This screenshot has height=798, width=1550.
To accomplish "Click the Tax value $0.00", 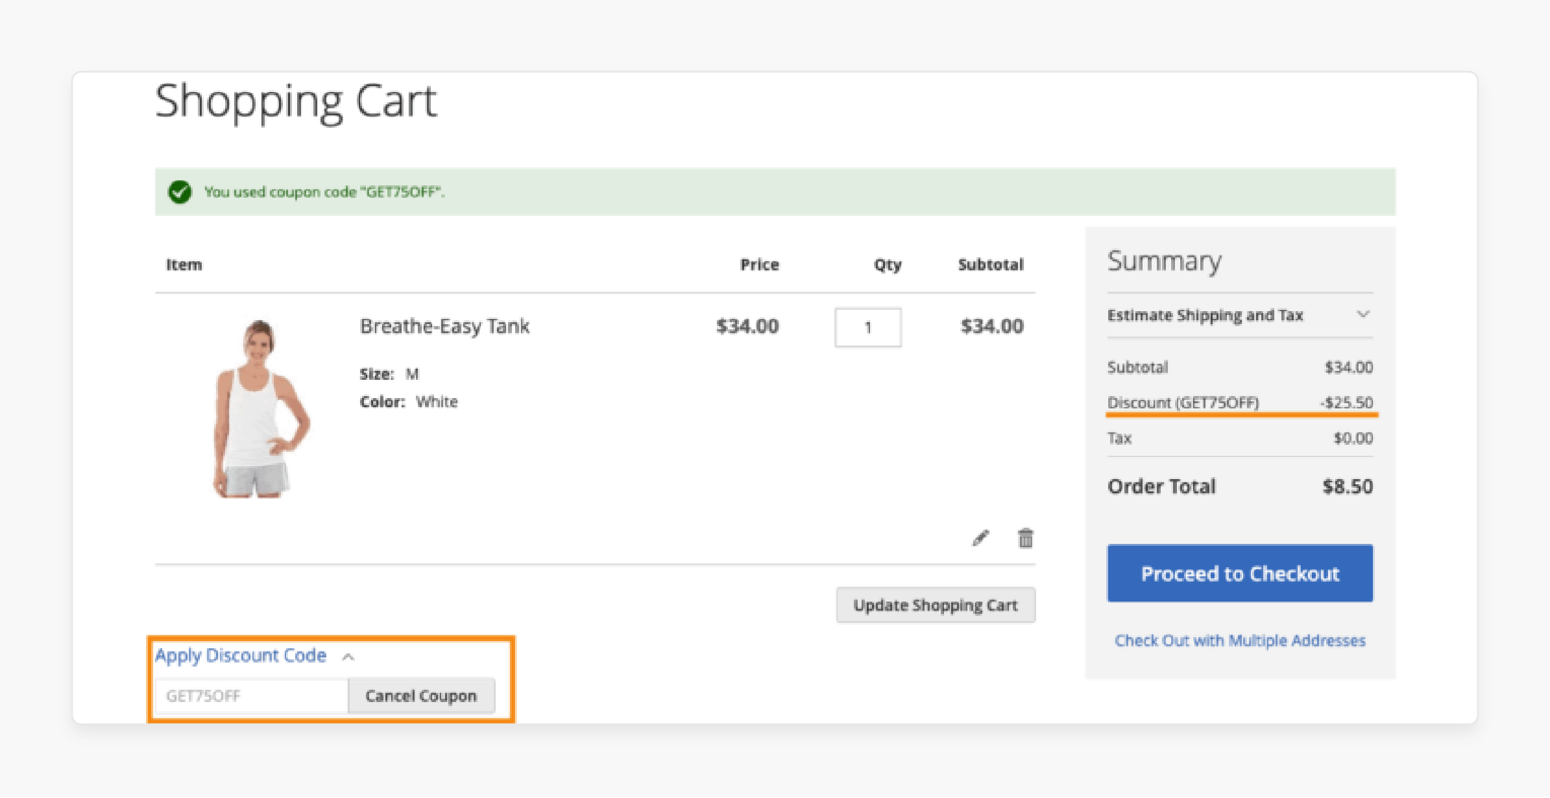I will coord(1353,438).
